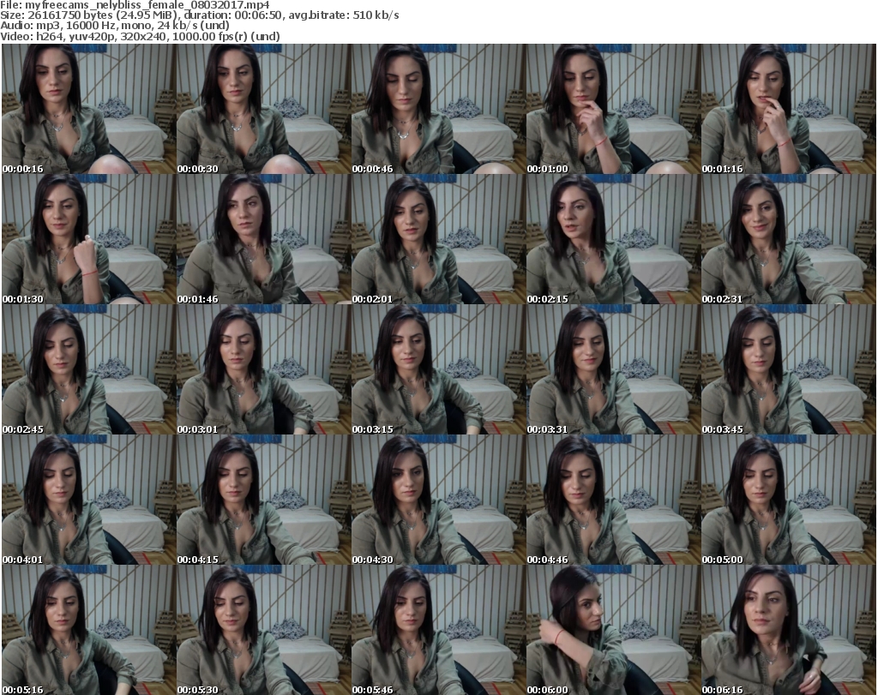
Task: Click the thumbnail timestamped 00:06:00
Action: 613,630
